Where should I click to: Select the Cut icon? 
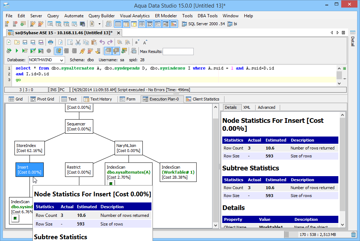pyautogui.click(x=78, y=42)
